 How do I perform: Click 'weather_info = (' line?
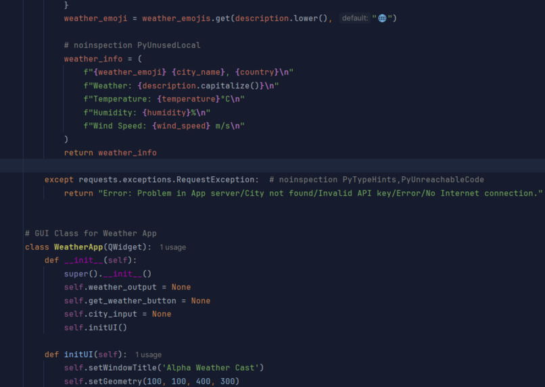[x=103, y=59]
